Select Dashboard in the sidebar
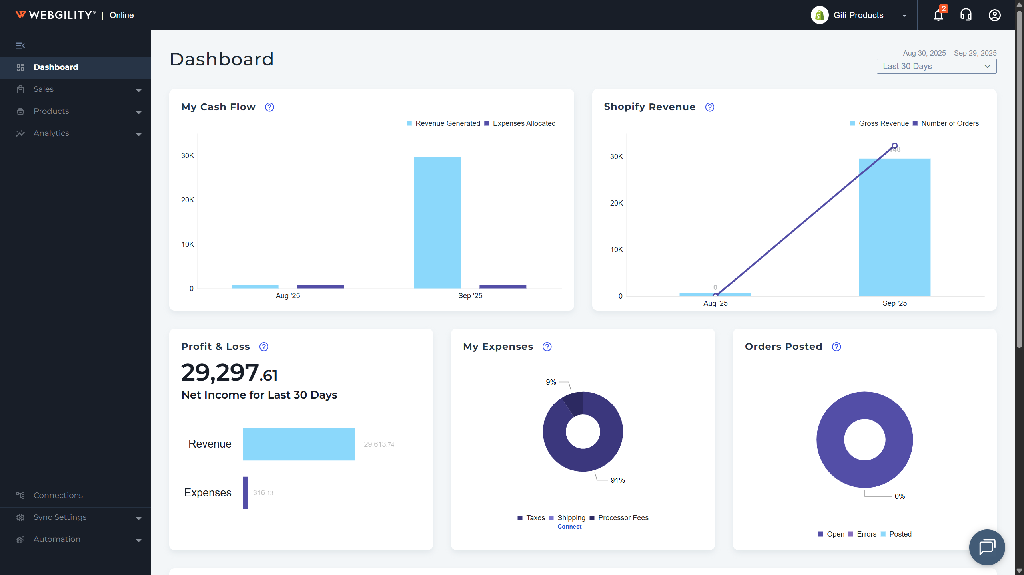1024x575 pixels. (56, 67)
